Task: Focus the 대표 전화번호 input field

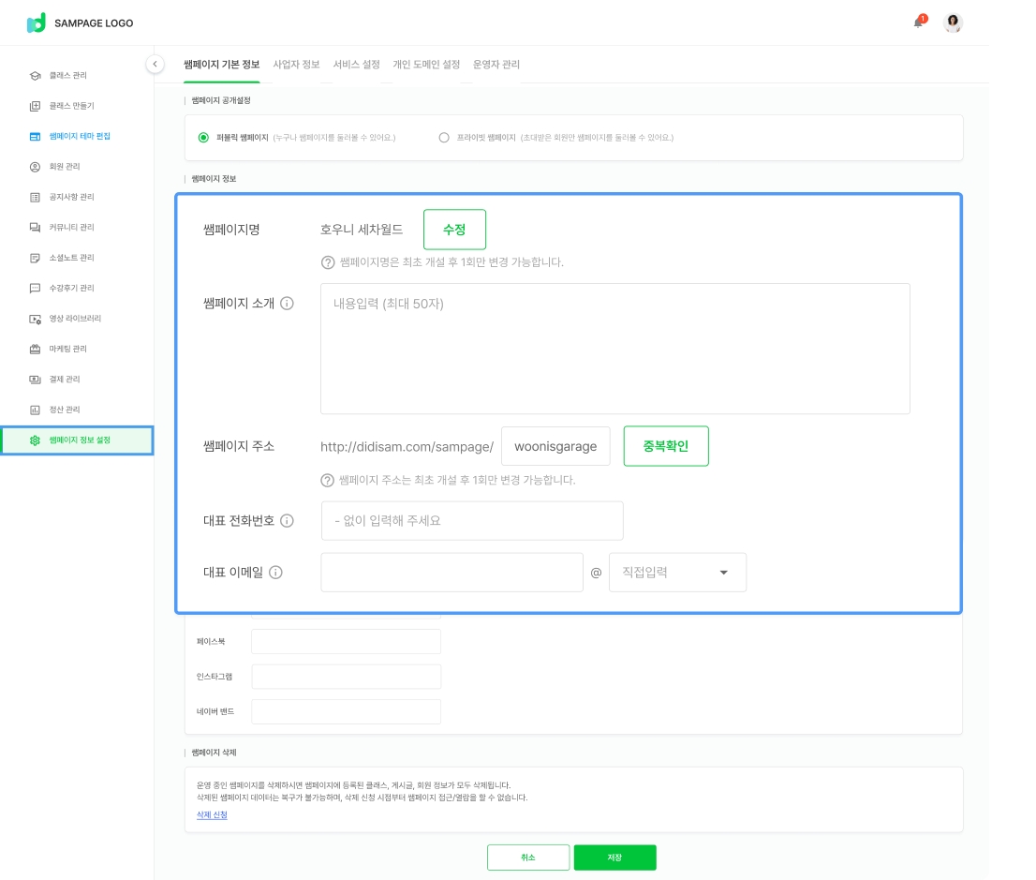Action: pyautogui.click(x=471, y=521)
